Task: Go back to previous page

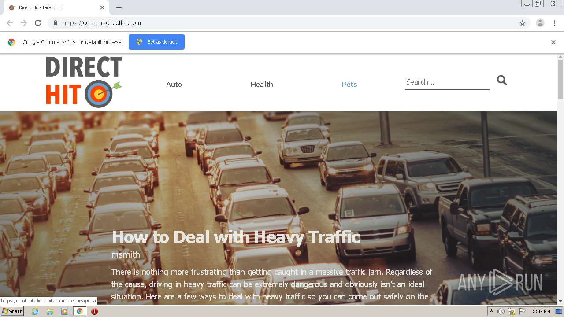Action: 10,23
